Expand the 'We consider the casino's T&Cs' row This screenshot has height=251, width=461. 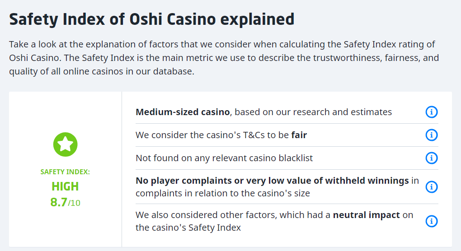click(x=212, y=135)
